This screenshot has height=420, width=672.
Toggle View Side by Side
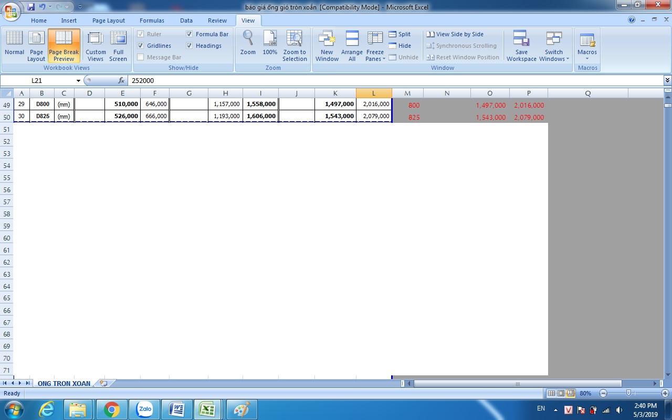pos(455,34)
